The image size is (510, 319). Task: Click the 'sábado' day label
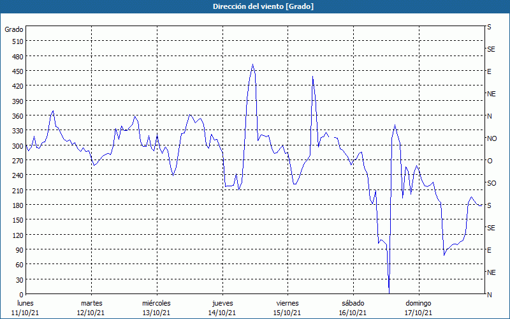tap(353, 304)
